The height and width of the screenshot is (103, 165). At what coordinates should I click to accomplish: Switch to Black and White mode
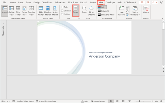pos(106,15)
